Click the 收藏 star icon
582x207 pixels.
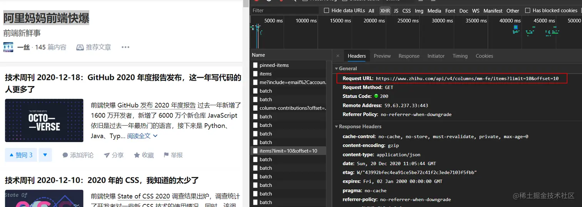[x=137, y=155]
